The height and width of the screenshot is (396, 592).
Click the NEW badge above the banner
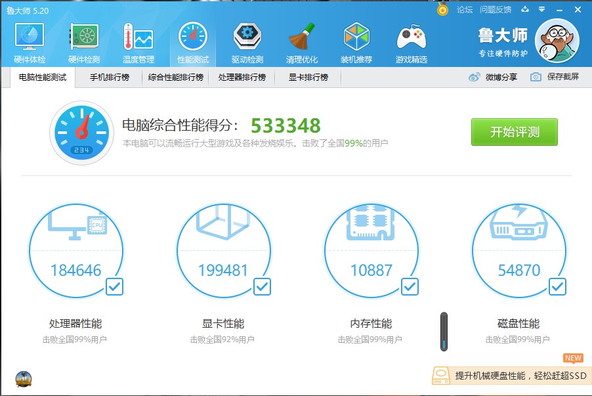click(573, 358)
